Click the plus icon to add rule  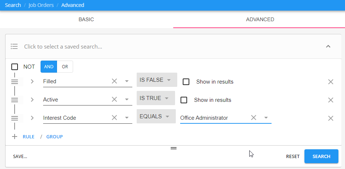(15, 137)
